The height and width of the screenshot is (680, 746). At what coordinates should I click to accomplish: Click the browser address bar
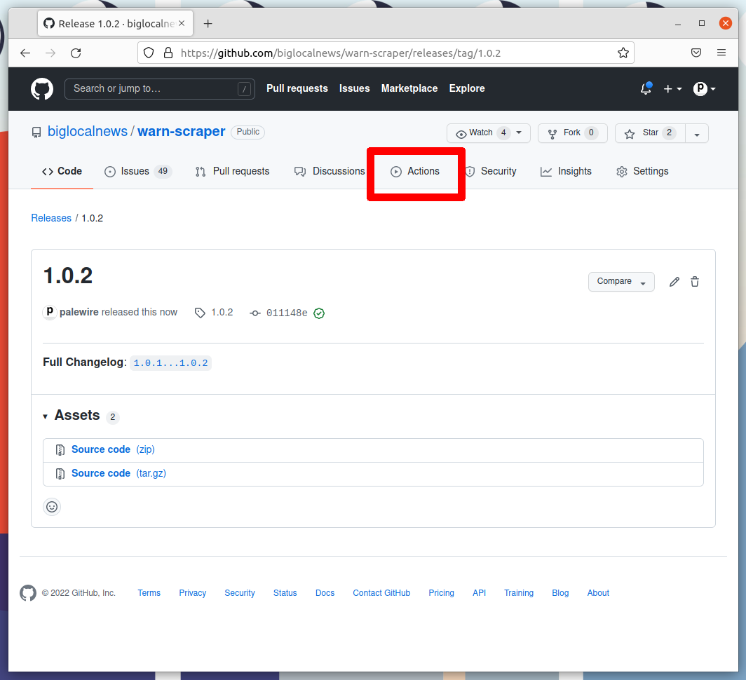click(386, 53)
